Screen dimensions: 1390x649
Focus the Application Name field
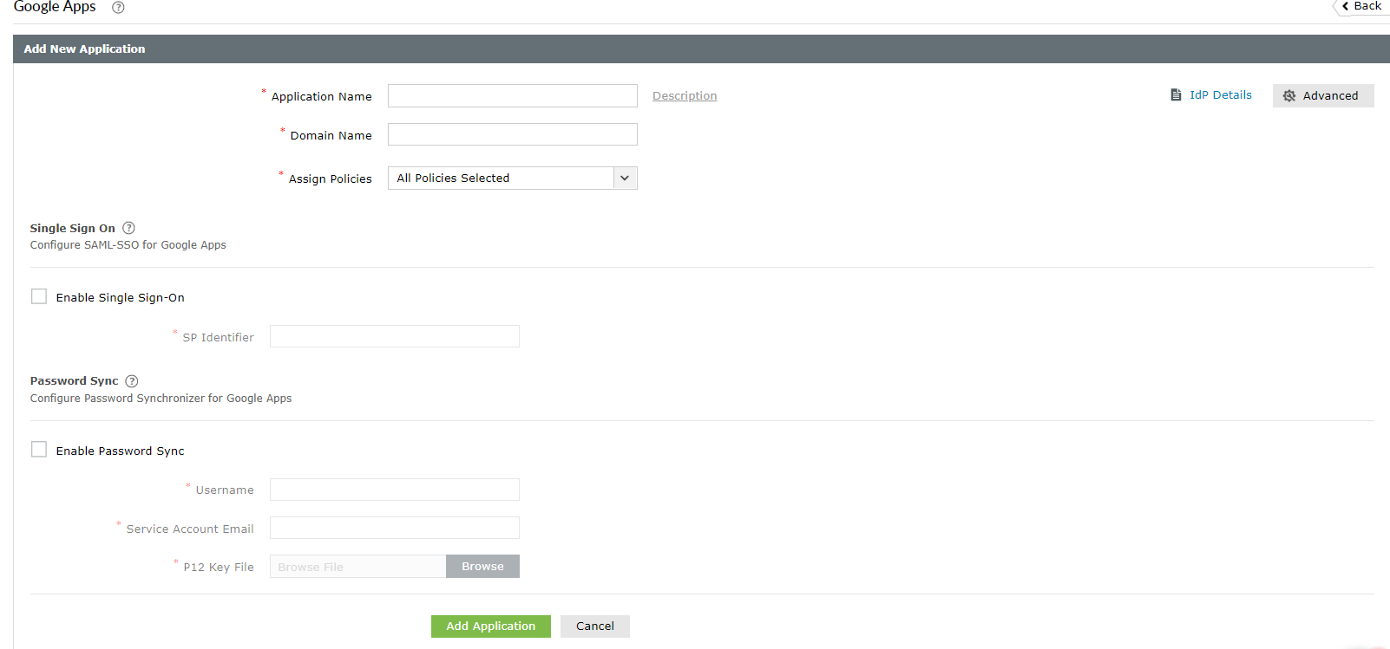512,95
